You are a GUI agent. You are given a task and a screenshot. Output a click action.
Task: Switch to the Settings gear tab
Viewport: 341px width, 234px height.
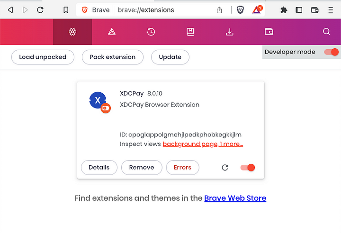tap(72, 32)
